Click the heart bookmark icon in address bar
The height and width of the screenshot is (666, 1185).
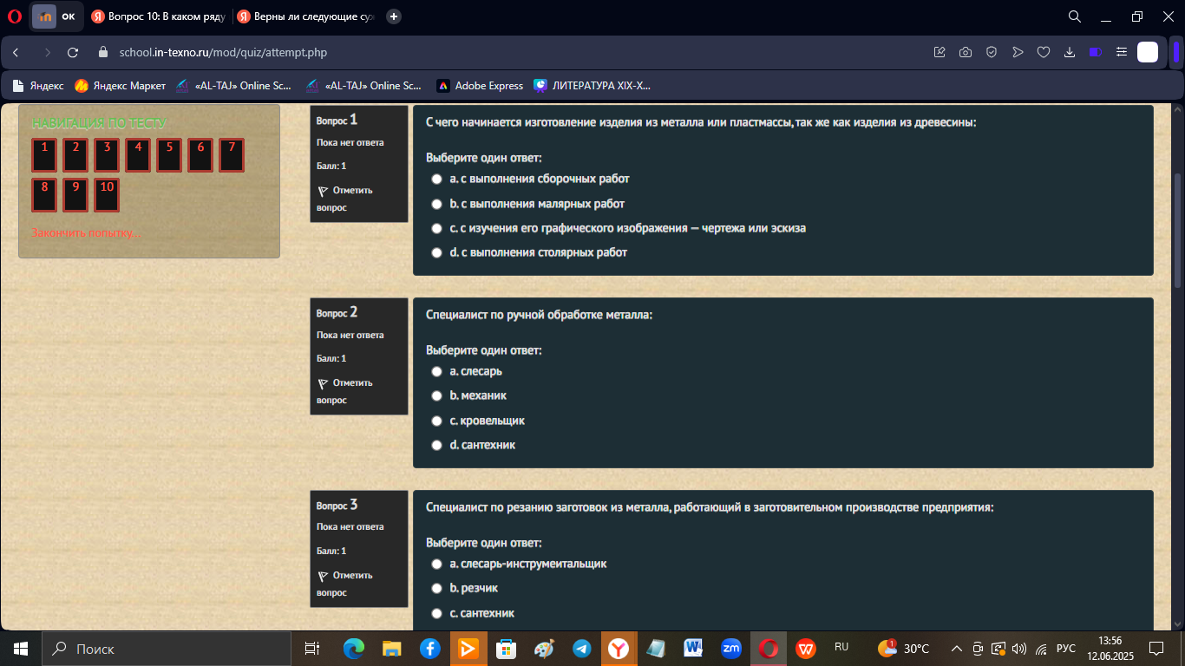(x=1044, y=52)
